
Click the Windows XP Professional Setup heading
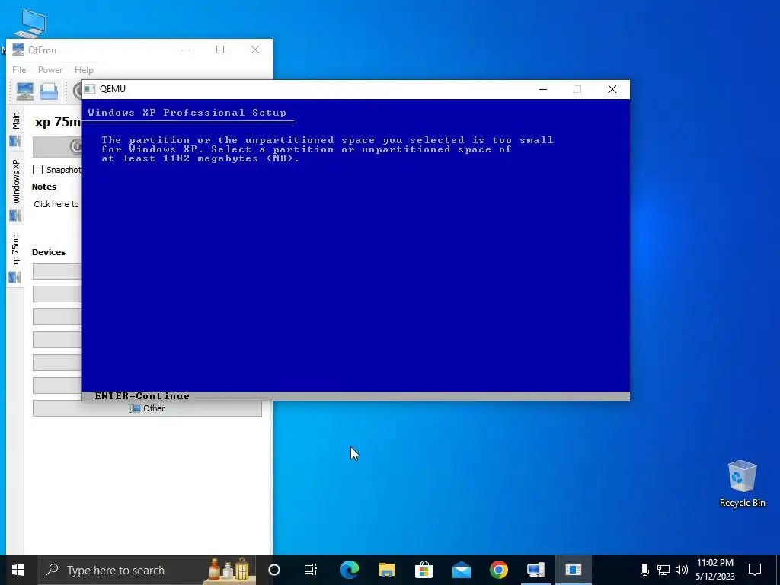(x=187, y=113)
